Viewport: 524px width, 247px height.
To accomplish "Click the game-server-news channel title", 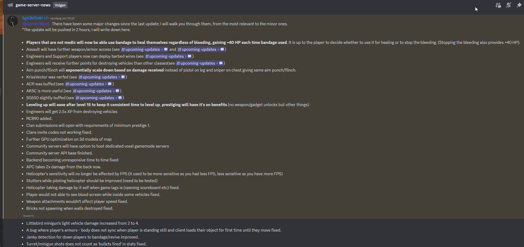I will (33, 5).
